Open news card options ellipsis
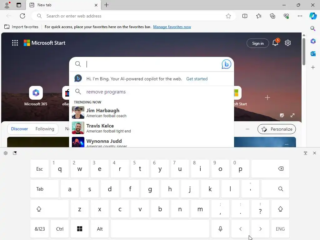This screenshot has width=320, height=240. [287, 144]
